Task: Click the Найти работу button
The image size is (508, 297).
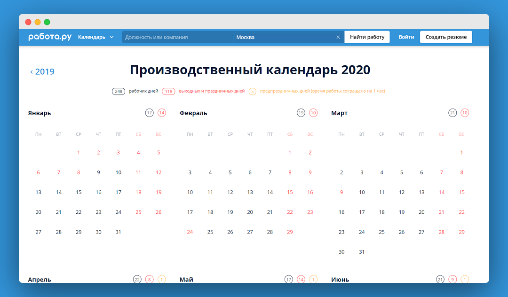Action: [x=367, y=37]
